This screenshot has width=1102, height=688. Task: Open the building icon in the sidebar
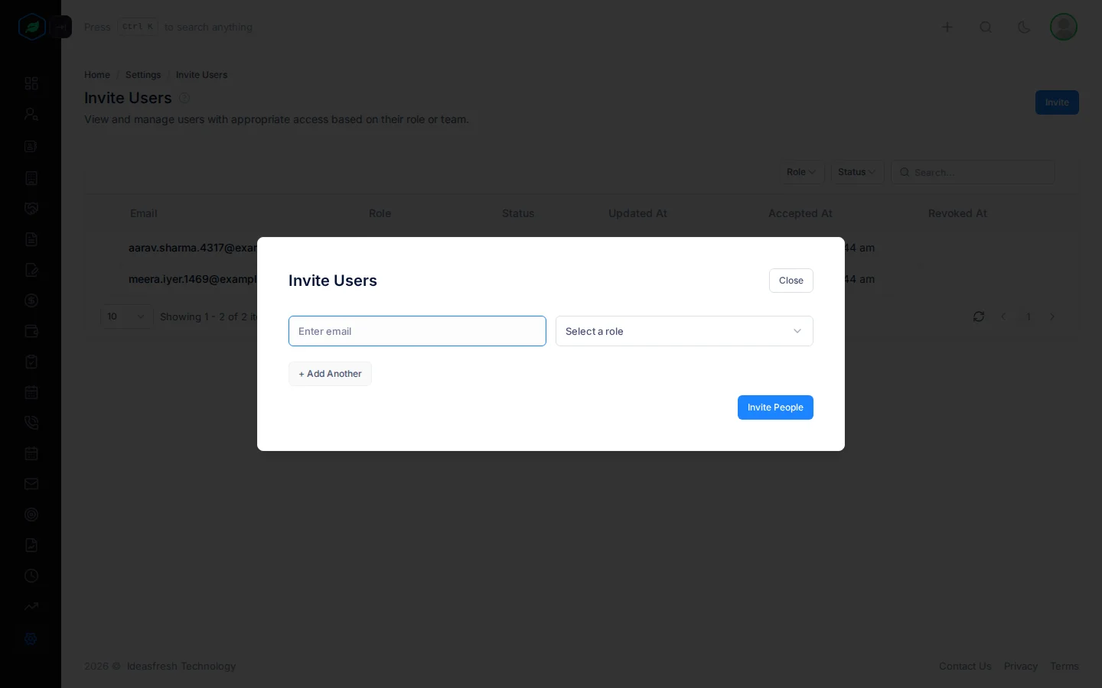pyautogui.click(x=31, y=178)
